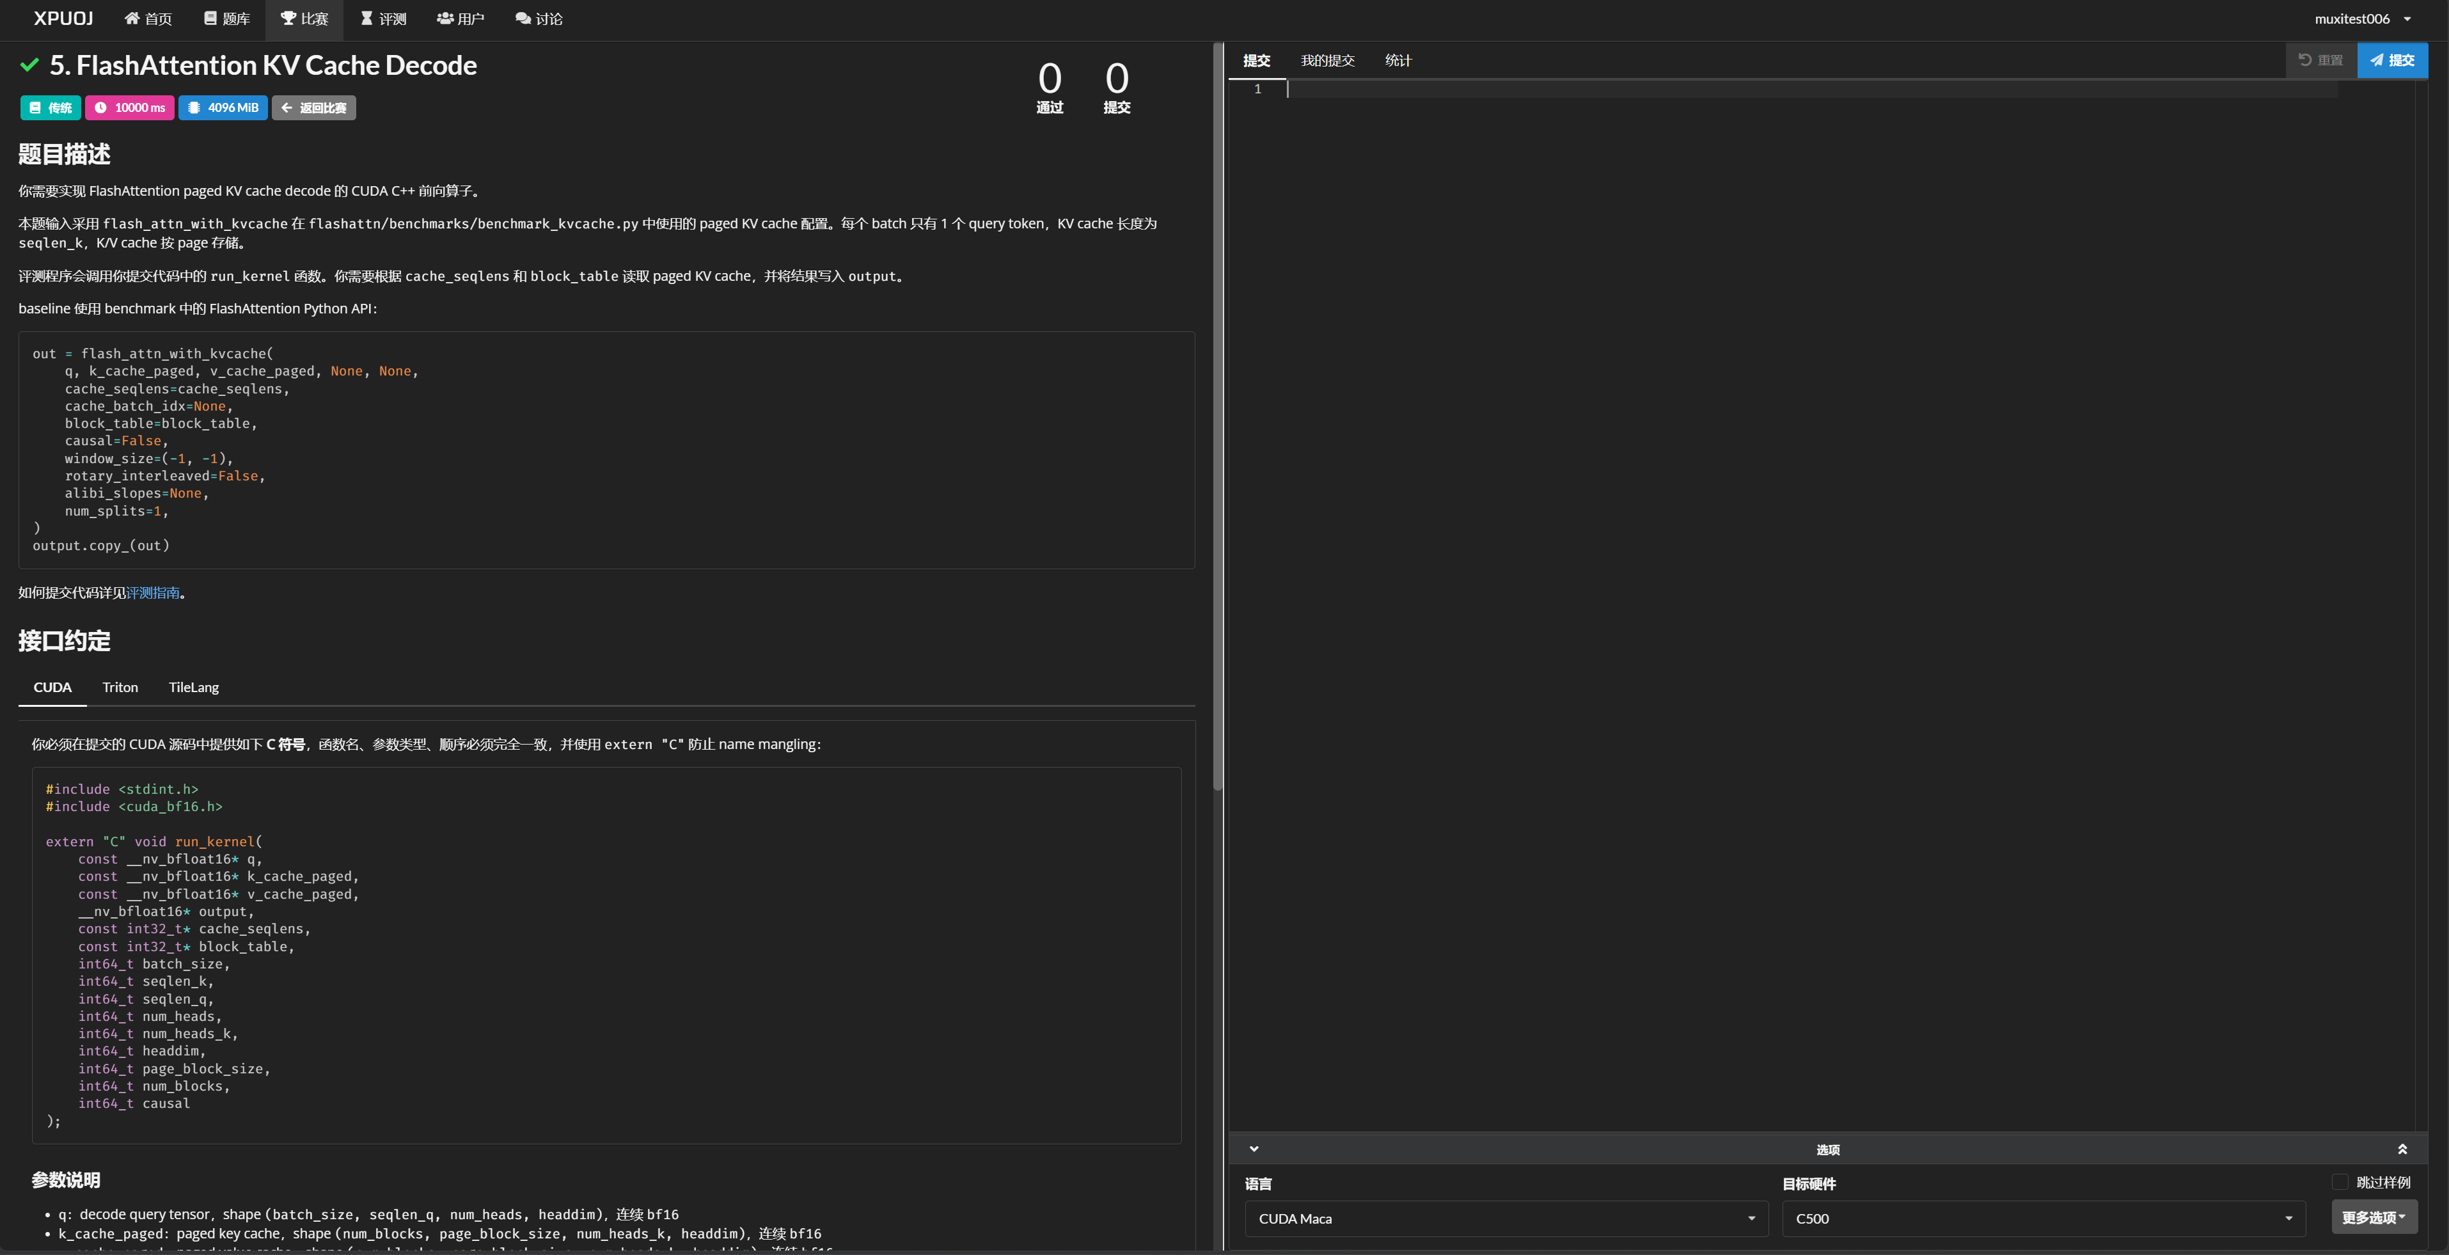
Task: Click the green checkmark beside the problem title
Action: [x=29, y=65]
